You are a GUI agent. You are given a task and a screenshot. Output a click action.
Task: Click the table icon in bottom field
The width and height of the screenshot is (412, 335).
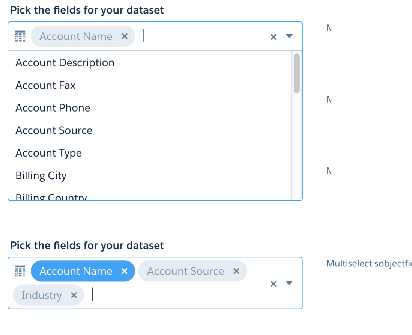coord(20,271)
